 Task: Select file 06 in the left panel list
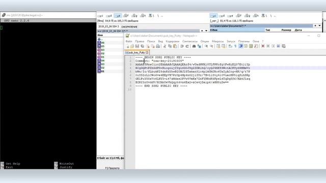[101, 43]
